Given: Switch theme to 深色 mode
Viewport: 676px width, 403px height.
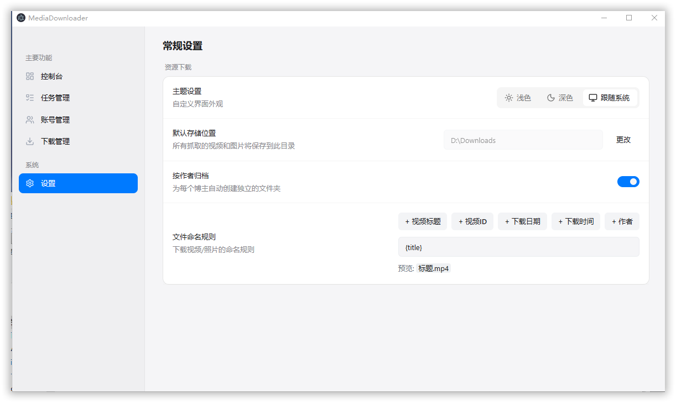Looking at the screenshot, I should pyautogui.click(x=560, y=98).
